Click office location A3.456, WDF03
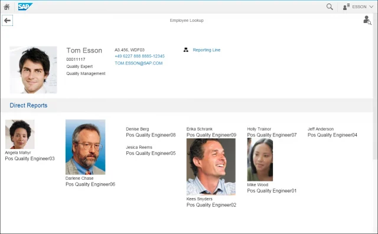This screenshot has height=234, width=378. click(x=129, y=50)
